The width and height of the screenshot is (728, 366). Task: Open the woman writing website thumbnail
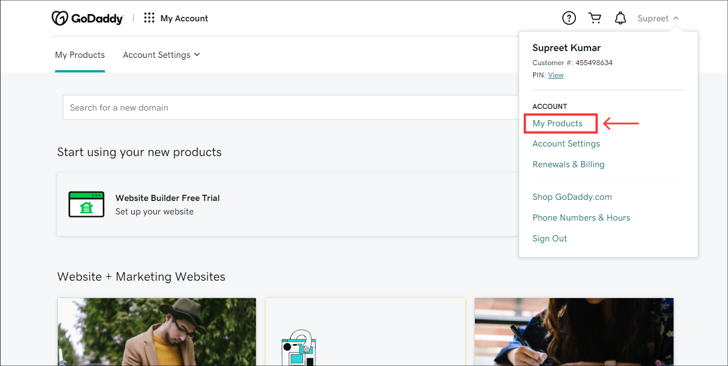pyautogui.click(x=574, y=332)
